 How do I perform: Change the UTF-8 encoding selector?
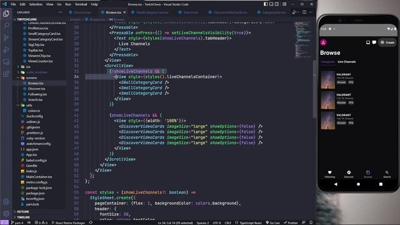[217, 222]
